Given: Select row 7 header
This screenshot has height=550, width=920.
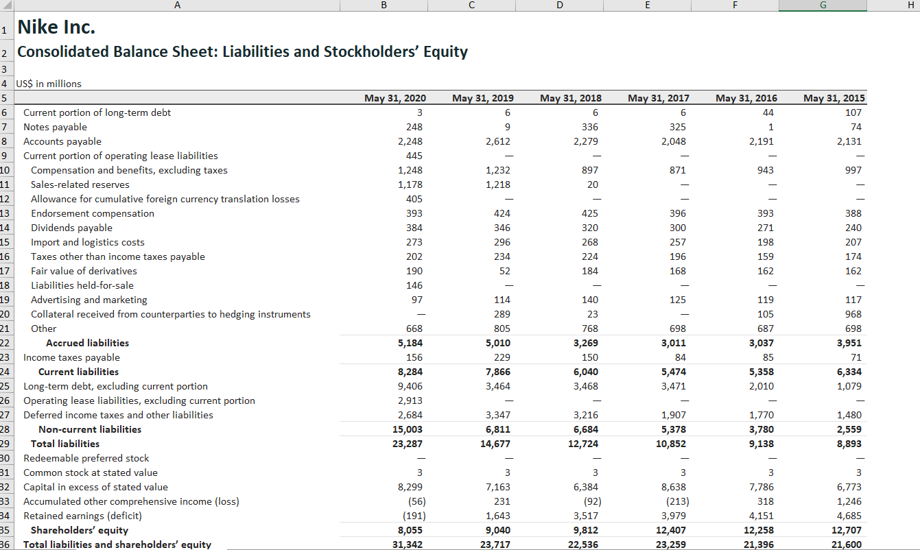Looking at the screenshot, I should pos(5,127).
